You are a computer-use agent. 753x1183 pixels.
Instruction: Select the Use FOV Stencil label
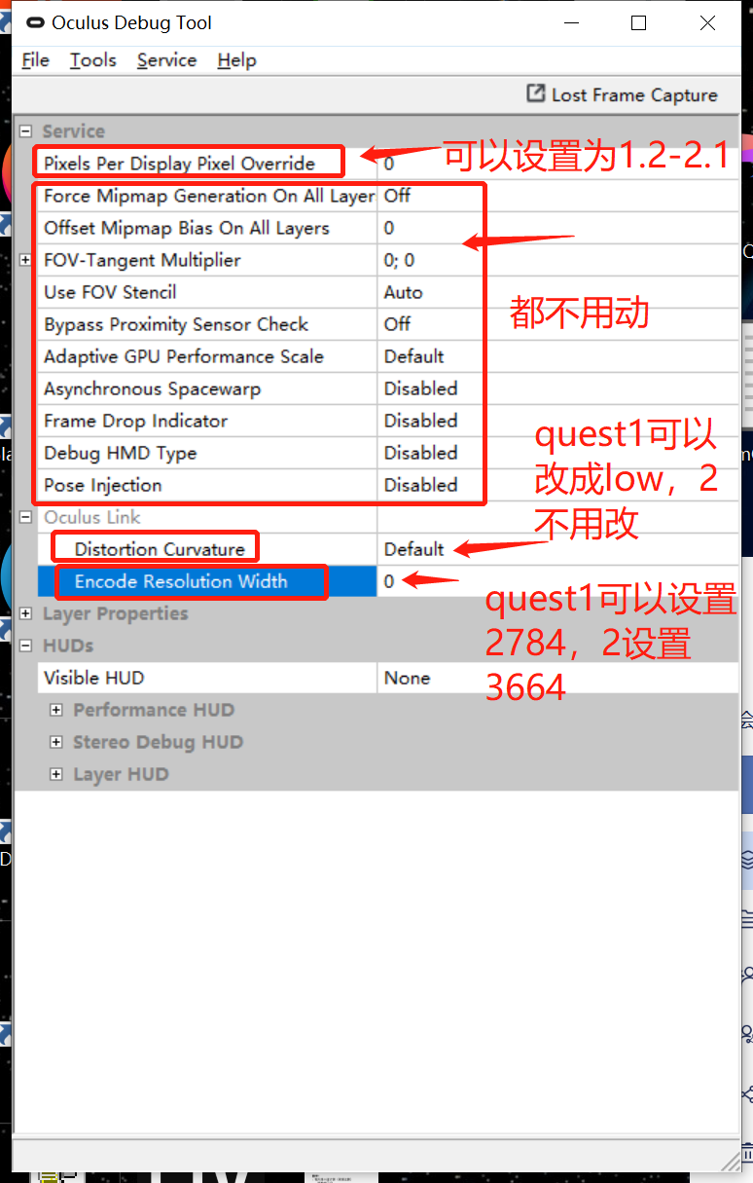click(110, 292)
